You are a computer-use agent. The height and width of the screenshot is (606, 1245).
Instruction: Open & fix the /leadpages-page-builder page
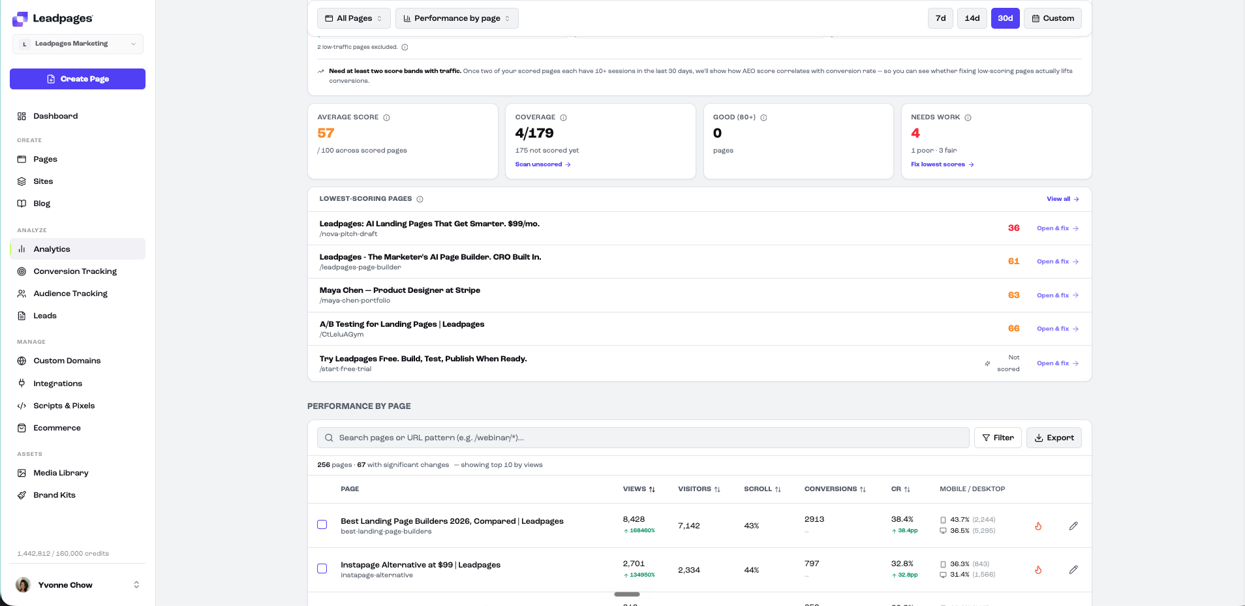(x=1058, y=262)
